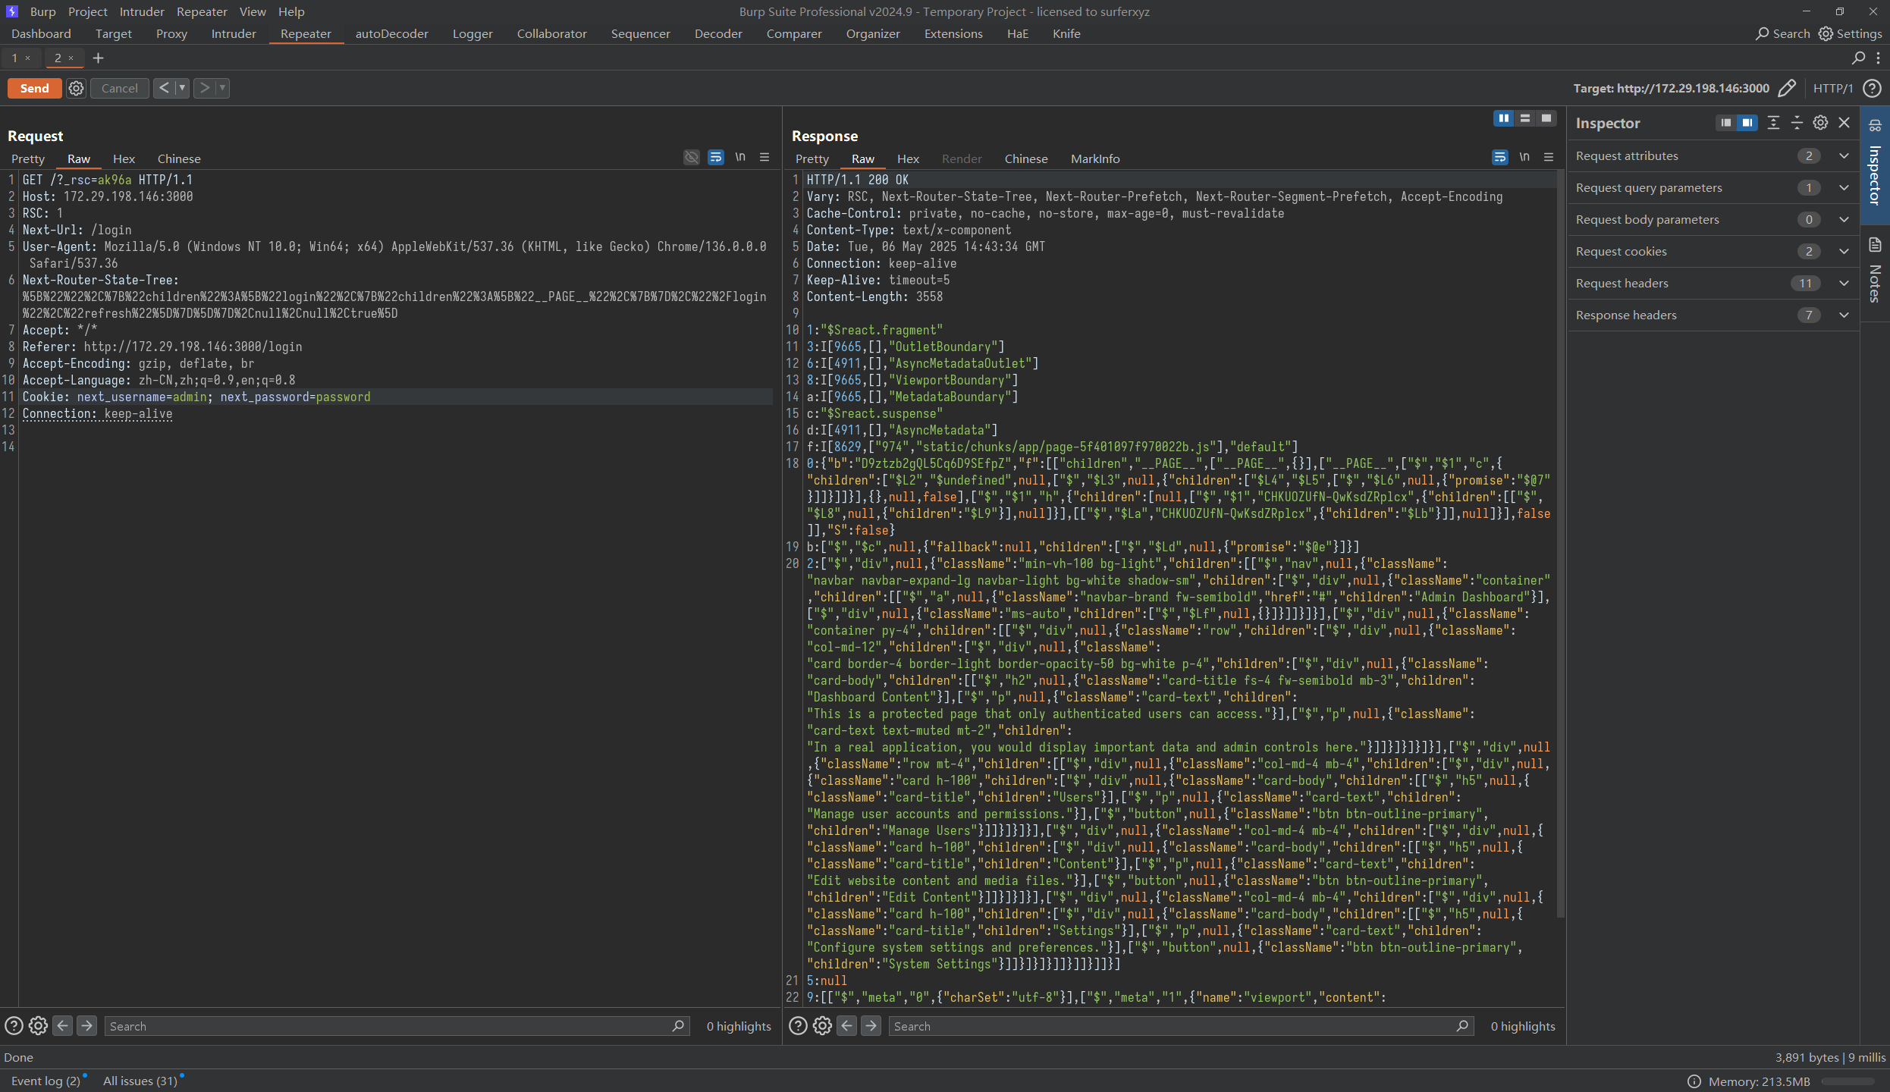This screenshot has width=1890, height=1092.
Task: Open Inspector settings gear
Action: [1820, 123]
